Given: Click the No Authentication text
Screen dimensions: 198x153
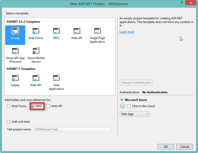Looking at the screenshot, I should click(155, 92).
